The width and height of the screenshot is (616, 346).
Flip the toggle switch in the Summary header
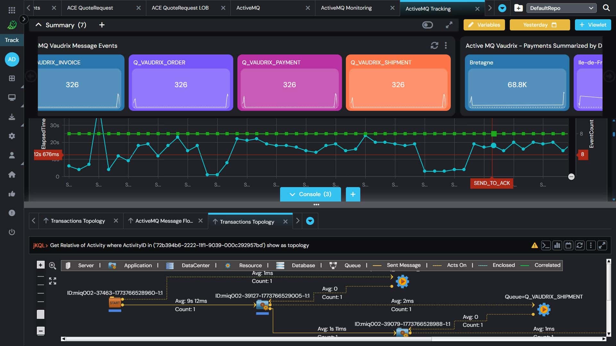[428, 25]
